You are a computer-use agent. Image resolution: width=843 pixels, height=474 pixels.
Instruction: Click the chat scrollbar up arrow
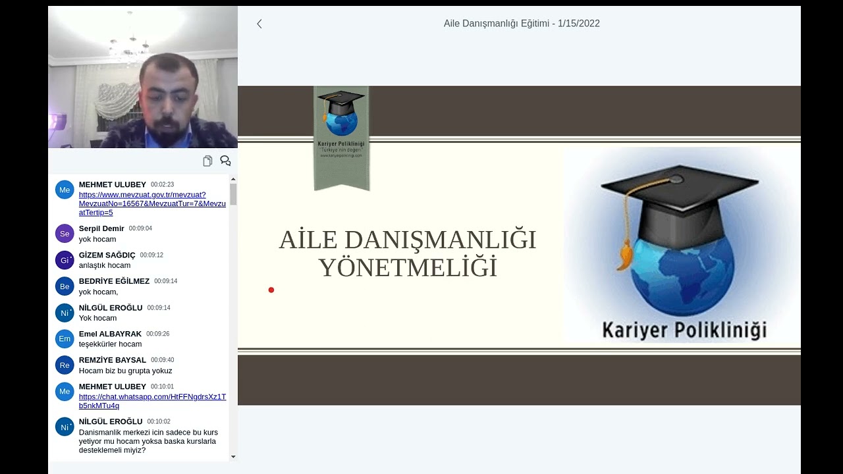coord(233,179)
